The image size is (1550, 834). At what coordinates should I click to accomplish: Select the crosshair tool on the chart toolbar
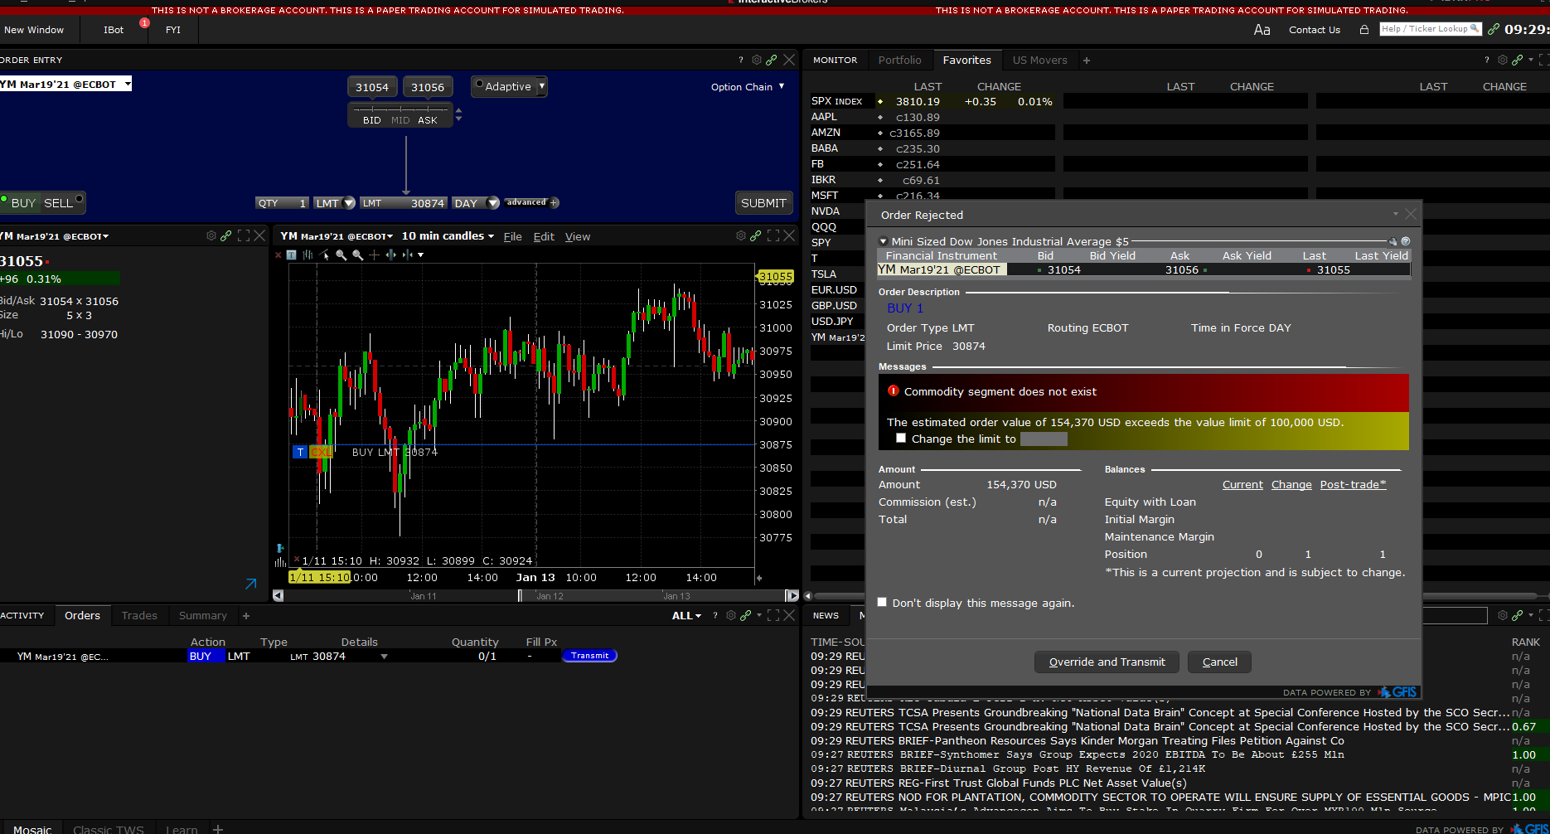tap(373, 255)
